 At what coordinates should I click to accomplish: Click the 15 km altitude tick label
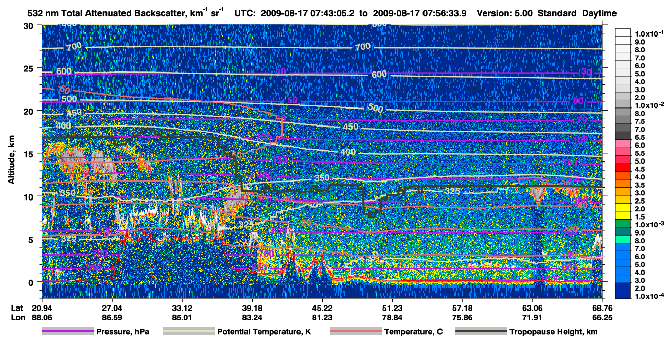pyautogui.click(x=30, y=153)
